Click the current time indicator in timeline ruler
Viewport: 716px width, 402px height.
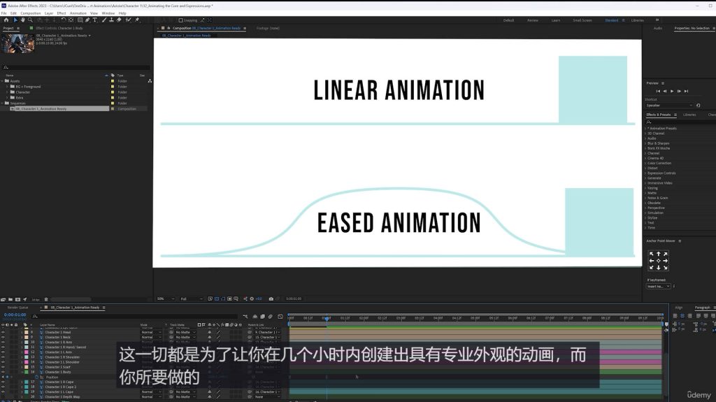click(x=327, y=318)
